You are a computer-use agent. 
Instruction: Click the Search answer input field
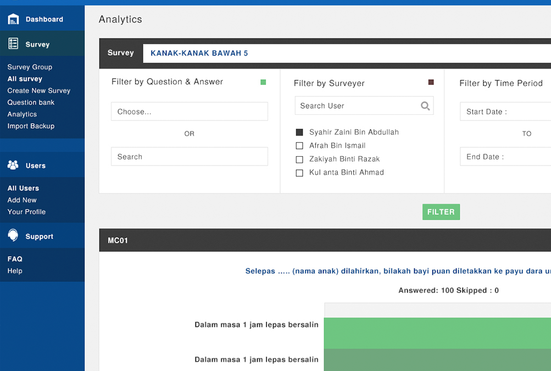190,157
